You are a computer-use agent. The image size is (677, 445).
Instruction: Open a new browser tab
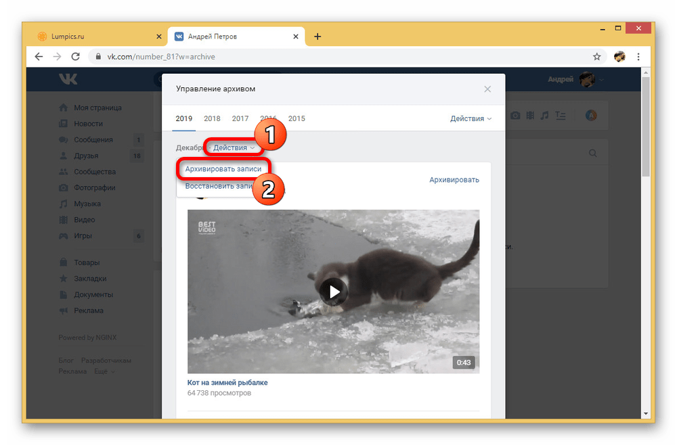pyautogui.click(x=318, y=37)
